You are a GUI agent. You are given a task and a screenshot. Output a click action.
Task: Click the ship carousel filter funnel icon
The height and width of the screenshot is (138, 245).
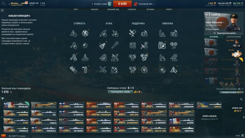click(x=2, y=99)
